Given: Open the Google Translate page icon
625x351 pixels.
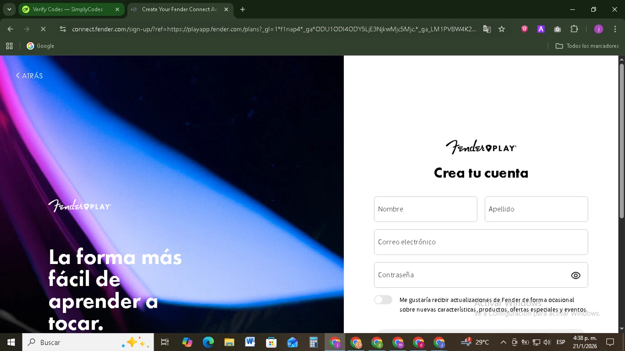Looking at the screenshot, I should tap(487, 29).
